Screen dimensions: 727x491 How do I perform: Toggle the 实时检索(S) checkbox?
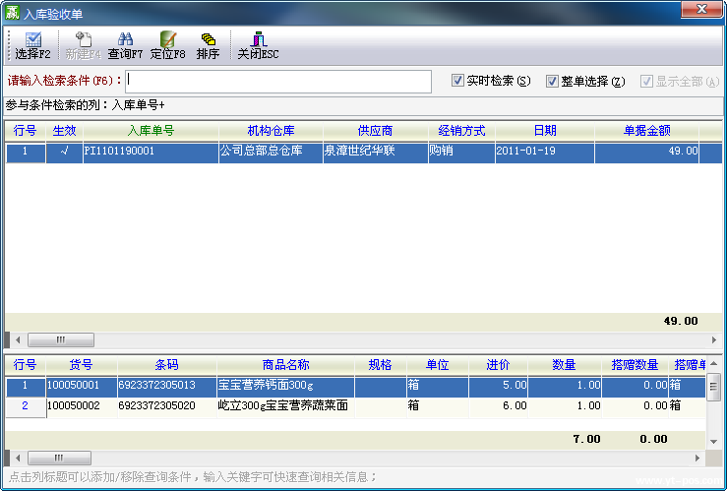point(457,81)
